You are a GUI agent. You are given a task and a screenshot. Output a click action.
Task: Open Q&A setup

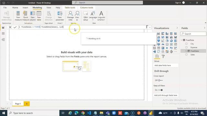[85, 16]
